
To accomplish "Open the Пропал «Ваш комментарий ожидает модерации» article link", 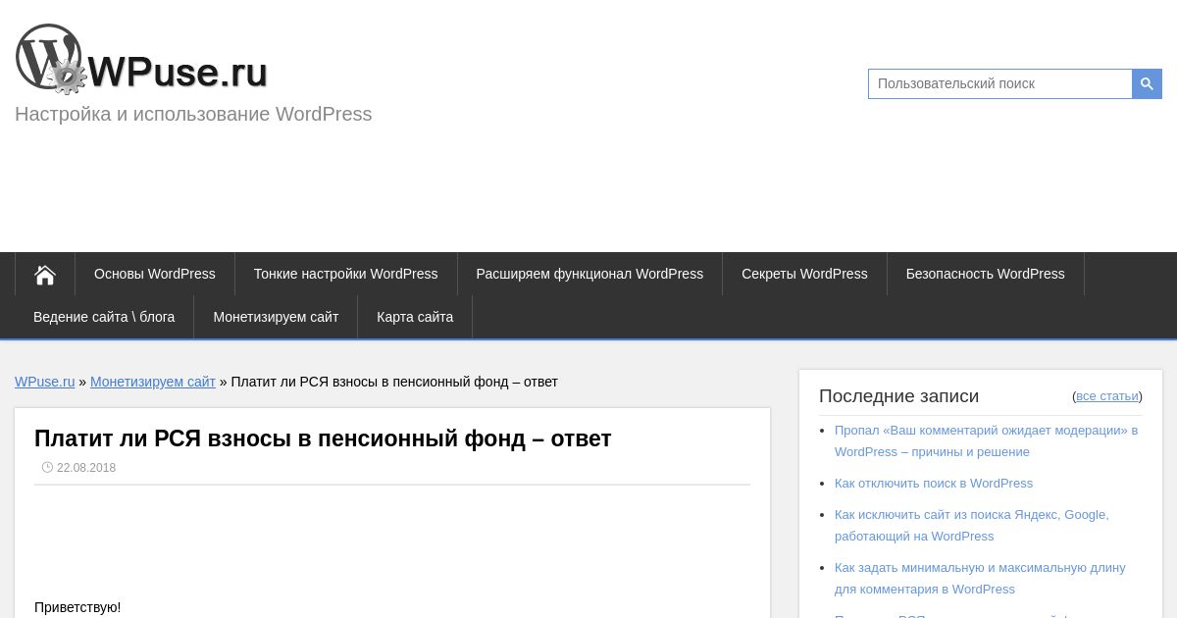I will point(986,440).
